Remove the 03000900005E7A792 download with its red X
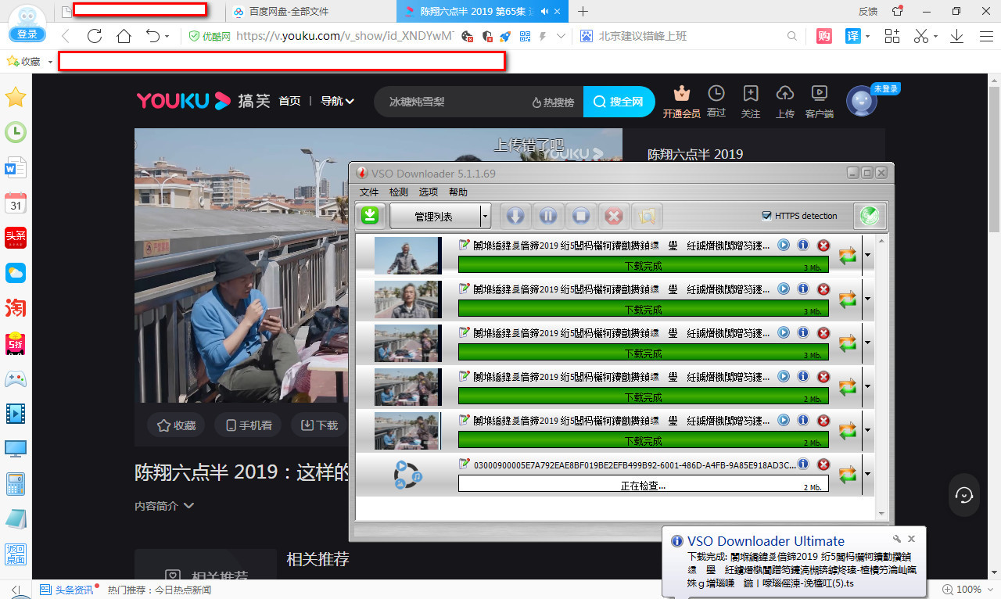This screenshot has width=1001, height=599. click(823, 464)
